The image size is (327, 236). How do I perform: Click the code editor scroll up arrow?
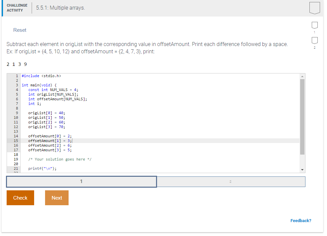[x=302, y=76]
